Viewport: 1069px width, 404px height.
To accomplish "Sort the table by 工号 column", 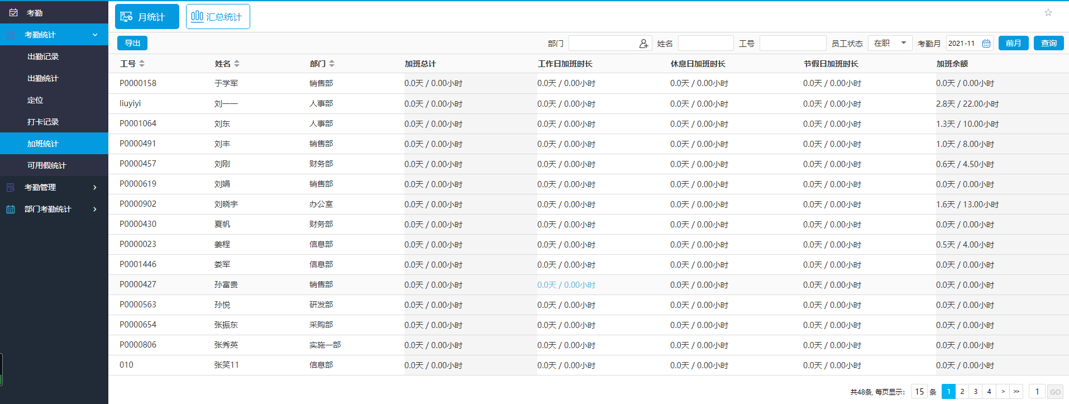I will [x=142, y=64].
